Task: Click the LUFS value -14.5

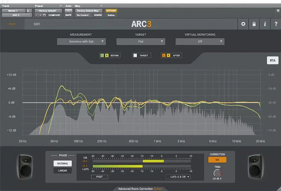Action: [x=84, y=166]
